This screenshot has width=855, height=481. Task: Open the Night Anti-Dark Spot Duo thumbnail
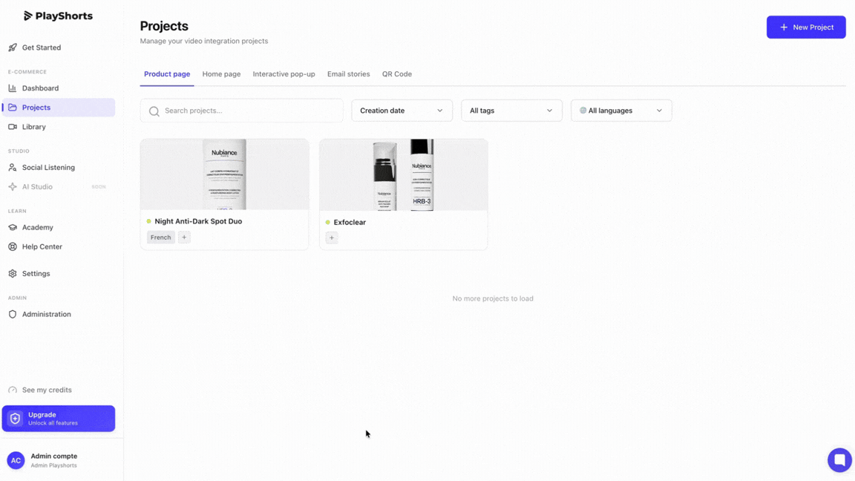pos(225,174)
